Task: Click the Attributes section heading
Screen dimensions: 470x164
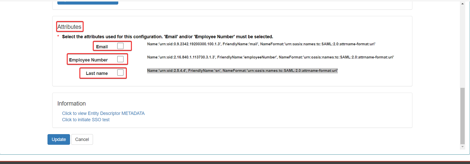Action: click(69, 27)
